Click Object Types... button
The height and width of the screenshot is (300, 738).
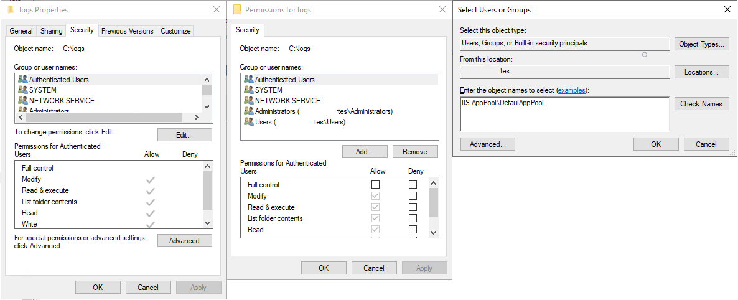pyautogui.click(x=702, y=44)
